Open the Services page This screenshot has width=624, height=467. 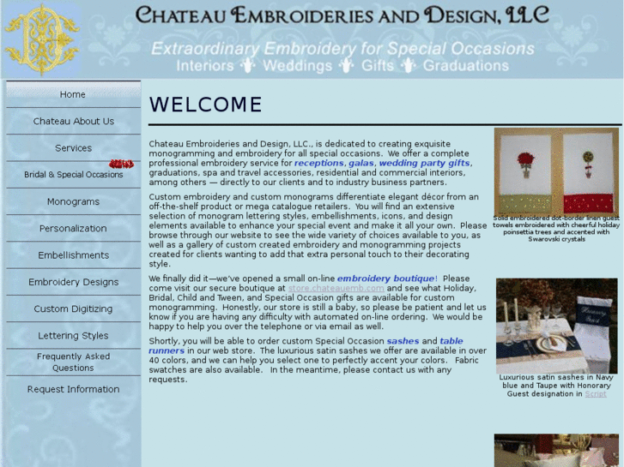point(73,148)
